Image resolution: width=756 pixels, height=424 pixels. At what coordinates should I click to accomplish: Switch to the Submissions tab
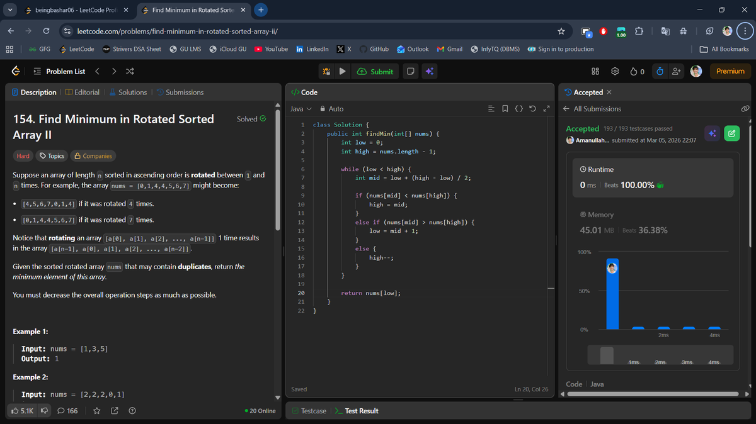point(180,92)
